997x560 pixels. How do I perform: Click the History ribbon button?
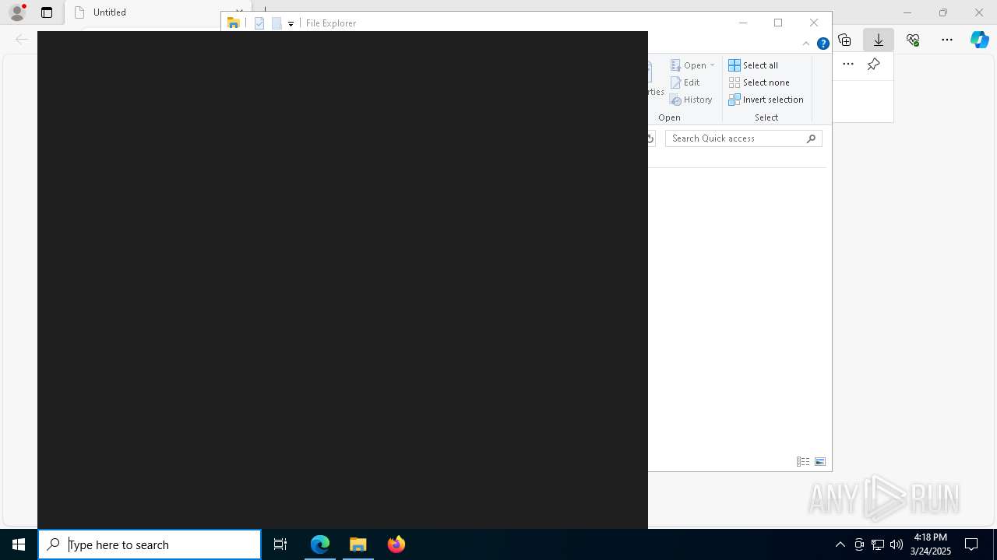click(691, 100)
